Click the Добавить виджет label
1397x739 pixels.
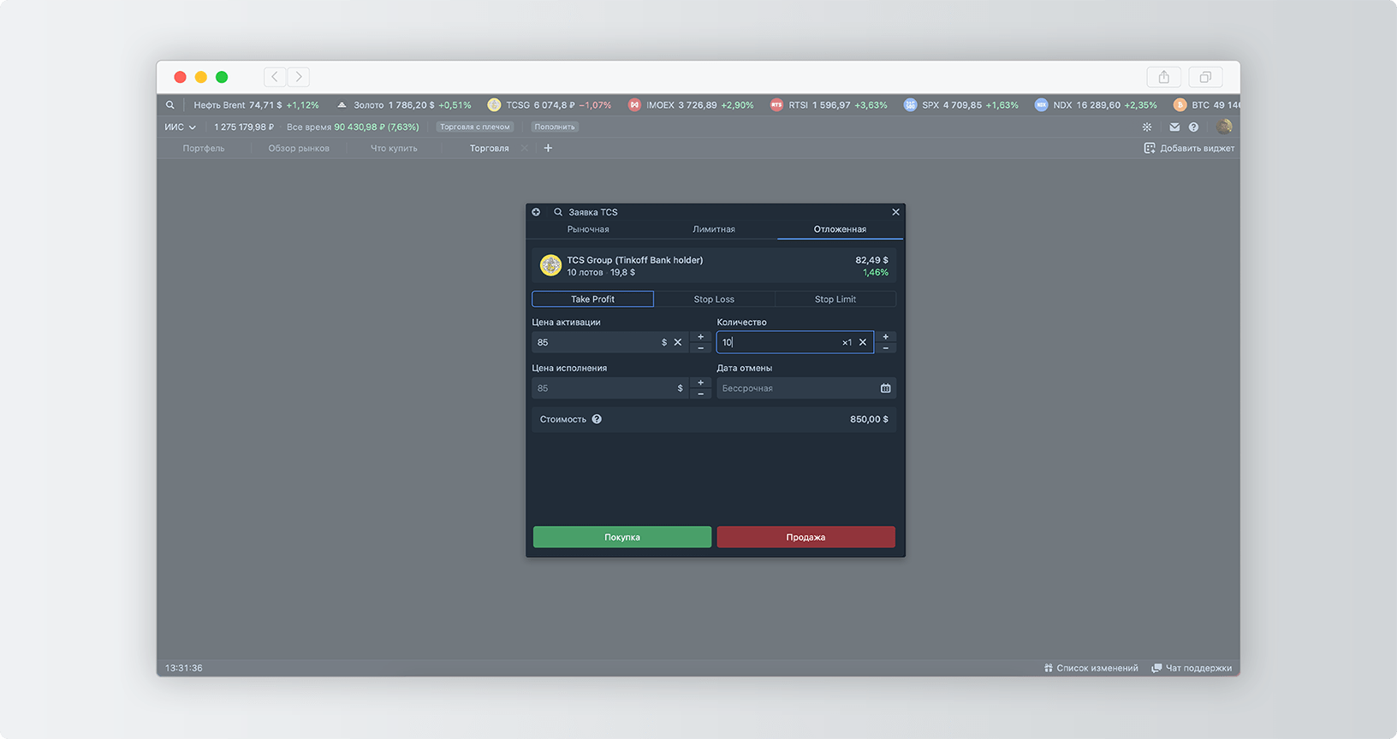click(x=1197, y=148)
